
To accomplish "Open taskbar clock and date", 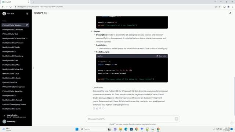I will 227,129.
